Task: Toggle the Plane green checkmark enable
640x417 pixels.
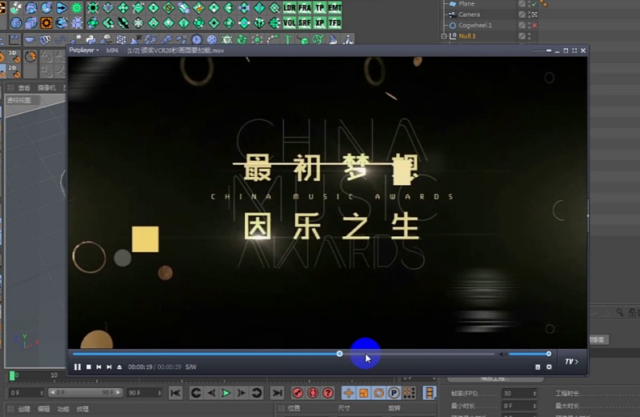Action: 534,4
